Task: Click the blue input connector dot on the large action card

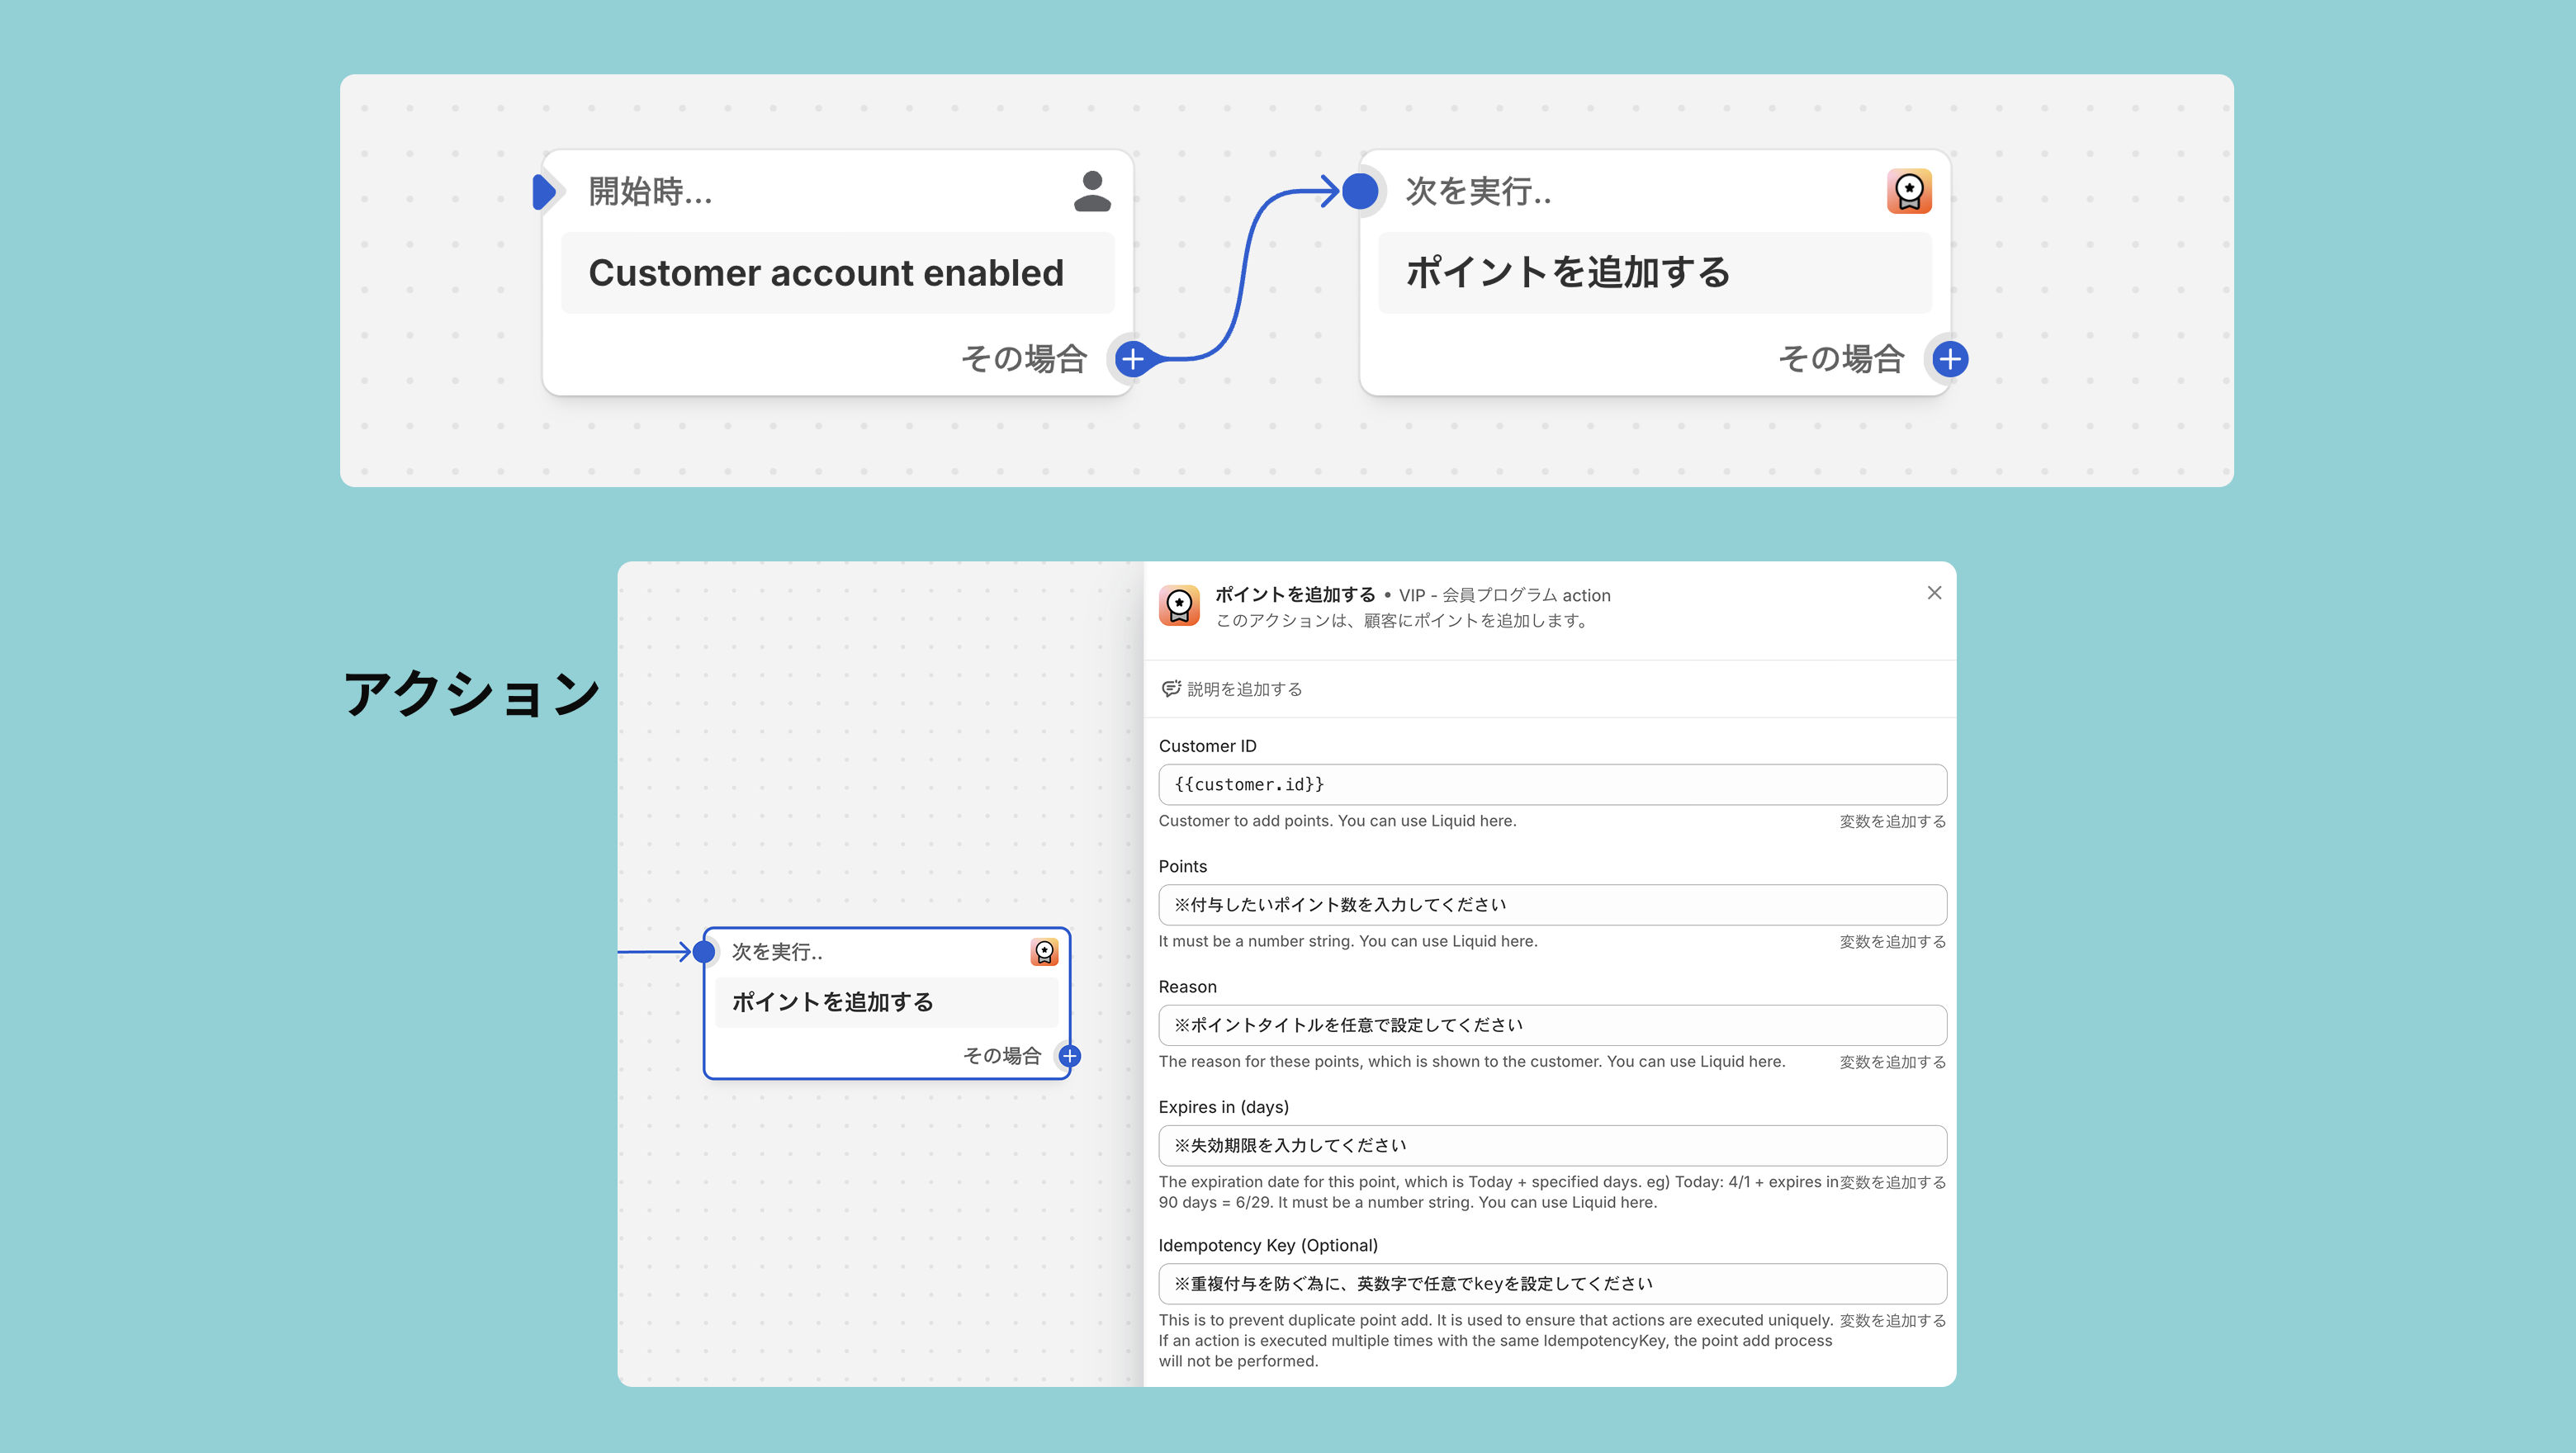Action: (1360, 191)
